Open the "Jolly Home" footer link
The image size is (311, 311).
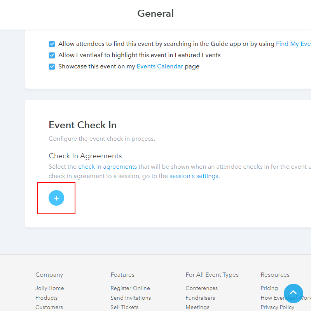pos(50,288)
